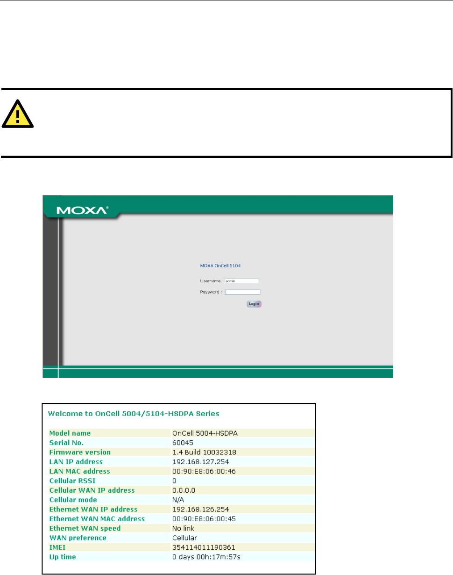Click the 192.168.126.254 address value

click(200, 509)
